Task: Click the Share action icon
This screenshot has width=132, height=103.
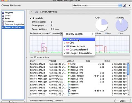Action: [x=69, y=90]
